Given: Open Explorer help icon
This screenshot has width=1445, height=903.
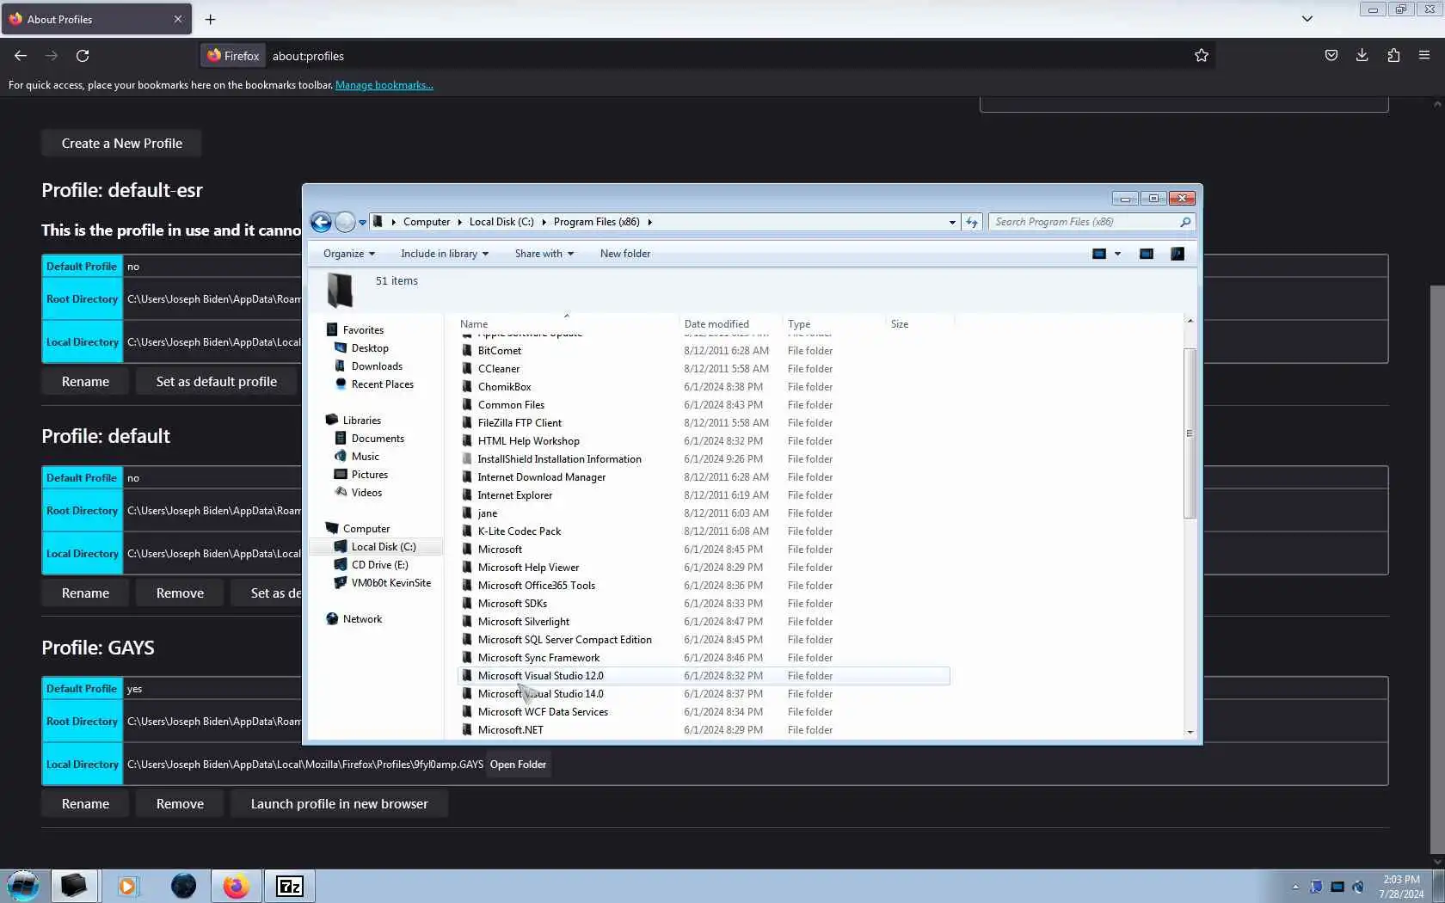Looking at the screenshot, I should point(1178,254).
